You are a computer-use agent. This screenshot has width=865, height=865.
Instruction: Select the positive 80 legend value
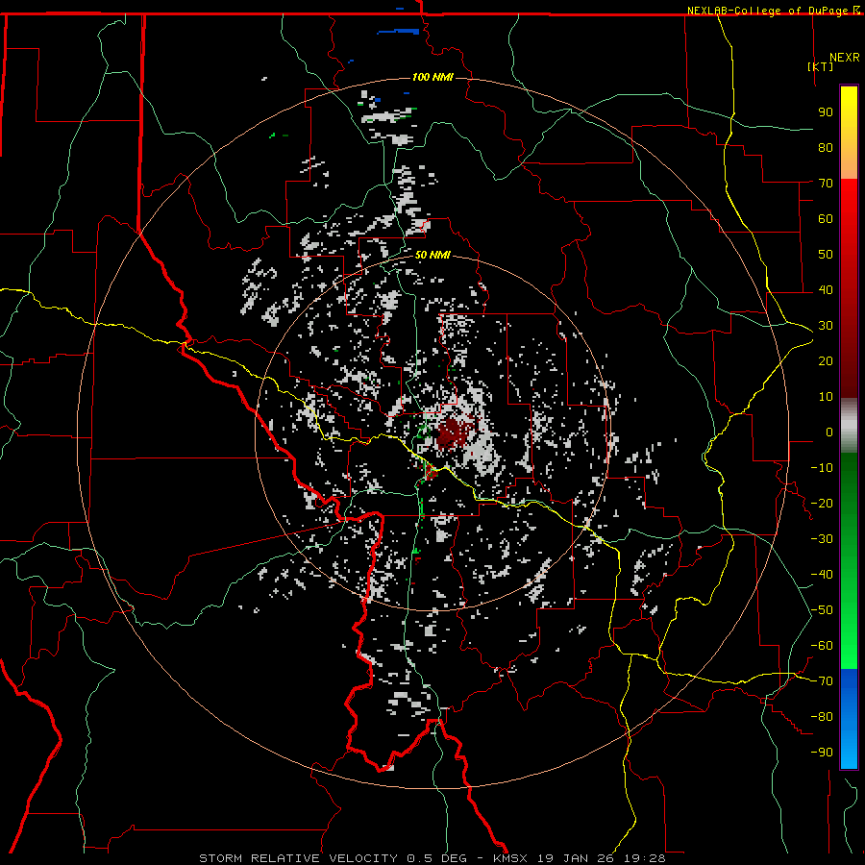point(826,148)
